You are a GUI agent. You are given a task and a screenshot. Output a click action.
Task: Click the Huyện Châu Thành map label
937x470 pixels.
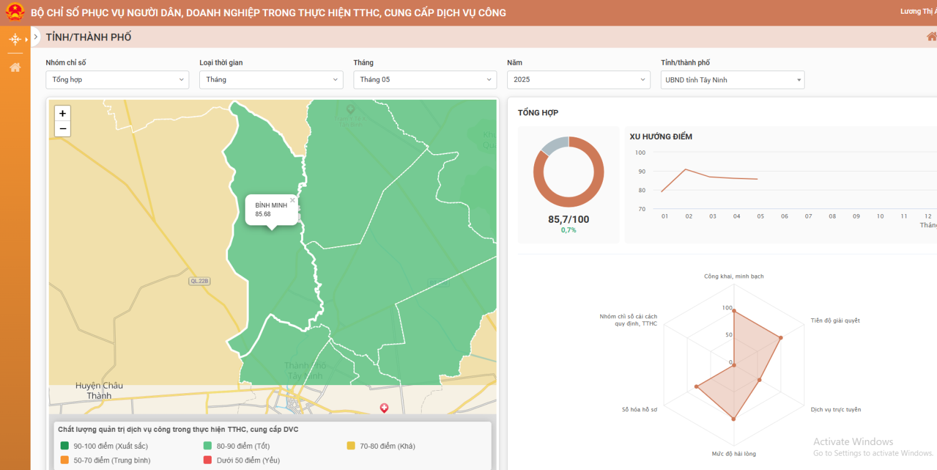pos(99,391)
